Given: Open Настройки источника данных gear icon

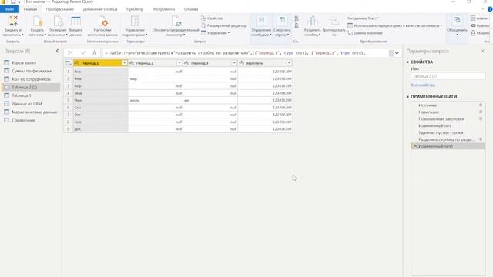Looking at the screenshot, I should click(x=102, y=22).
